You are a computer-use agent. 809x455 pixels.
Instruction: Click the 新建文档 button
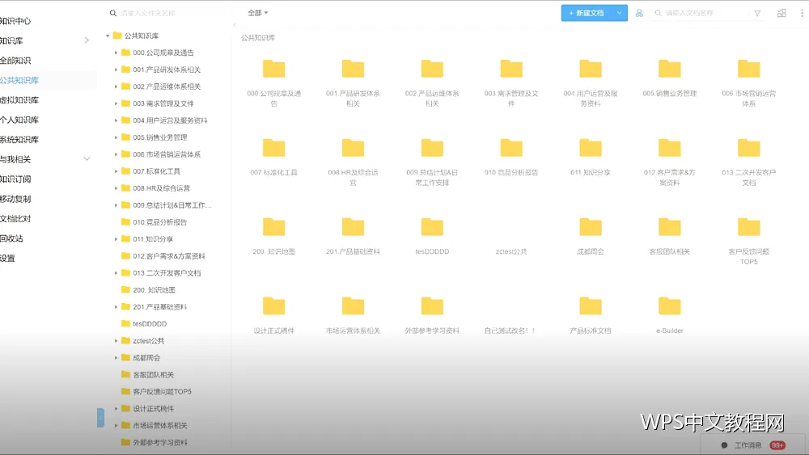(587, 13)
